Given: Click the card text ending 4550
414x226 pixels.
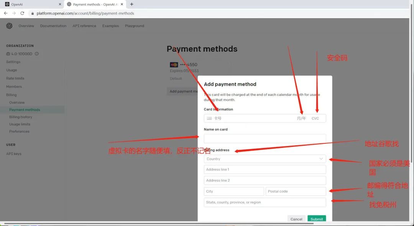Looking at the screenshot, I should [x=189, y=65].
